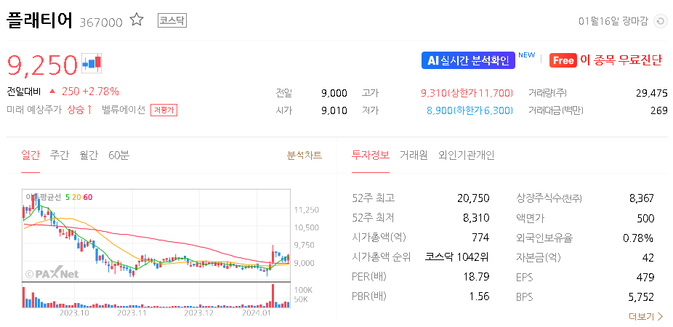Image resolution: width=673 pixels, height=327 pixels.
Task: Click the 액면가 value 500
Action: click(x=645, y=218)
